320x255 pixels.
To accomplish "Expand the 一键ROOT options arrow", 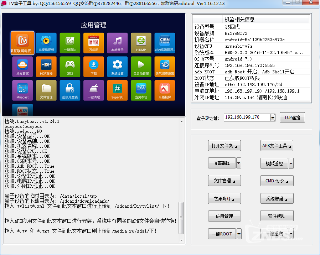I will point(239,234).
